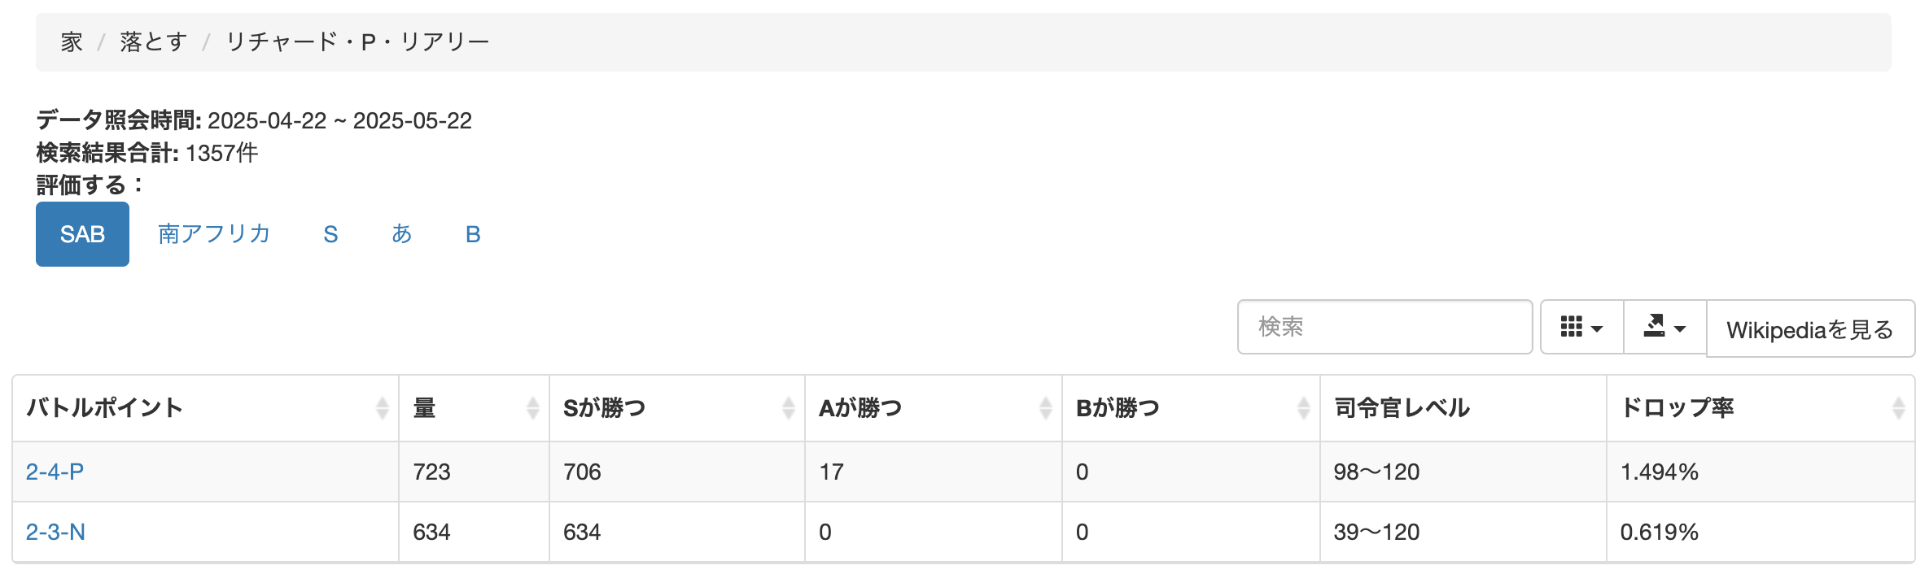Open the export data icon dropdown
Viewport: 1929px width, 574px height.
1665,328
